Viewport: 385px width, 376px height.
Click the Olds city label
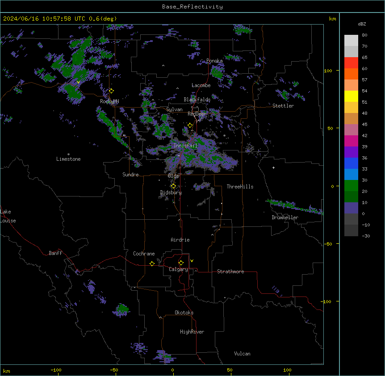[173, 176]
